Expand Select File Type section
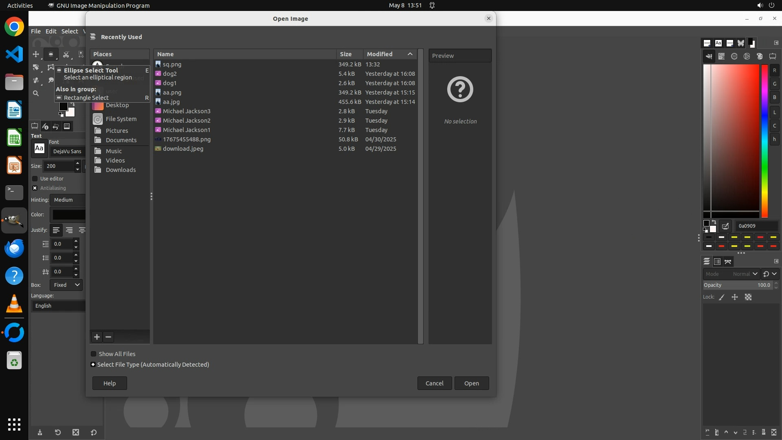782x440 pixels. 93,365
